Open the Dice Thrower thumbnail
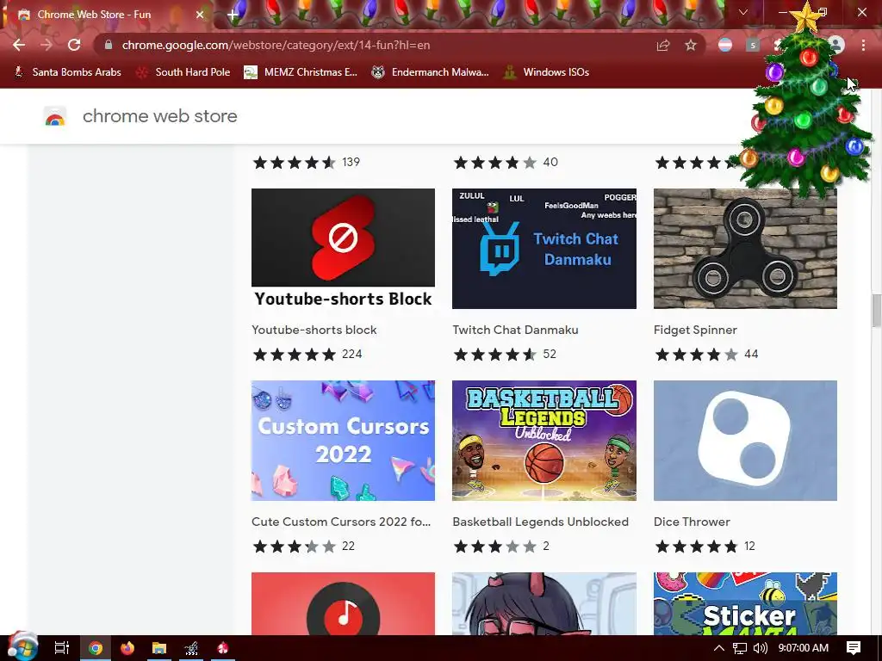 click(x=745, y=441)
